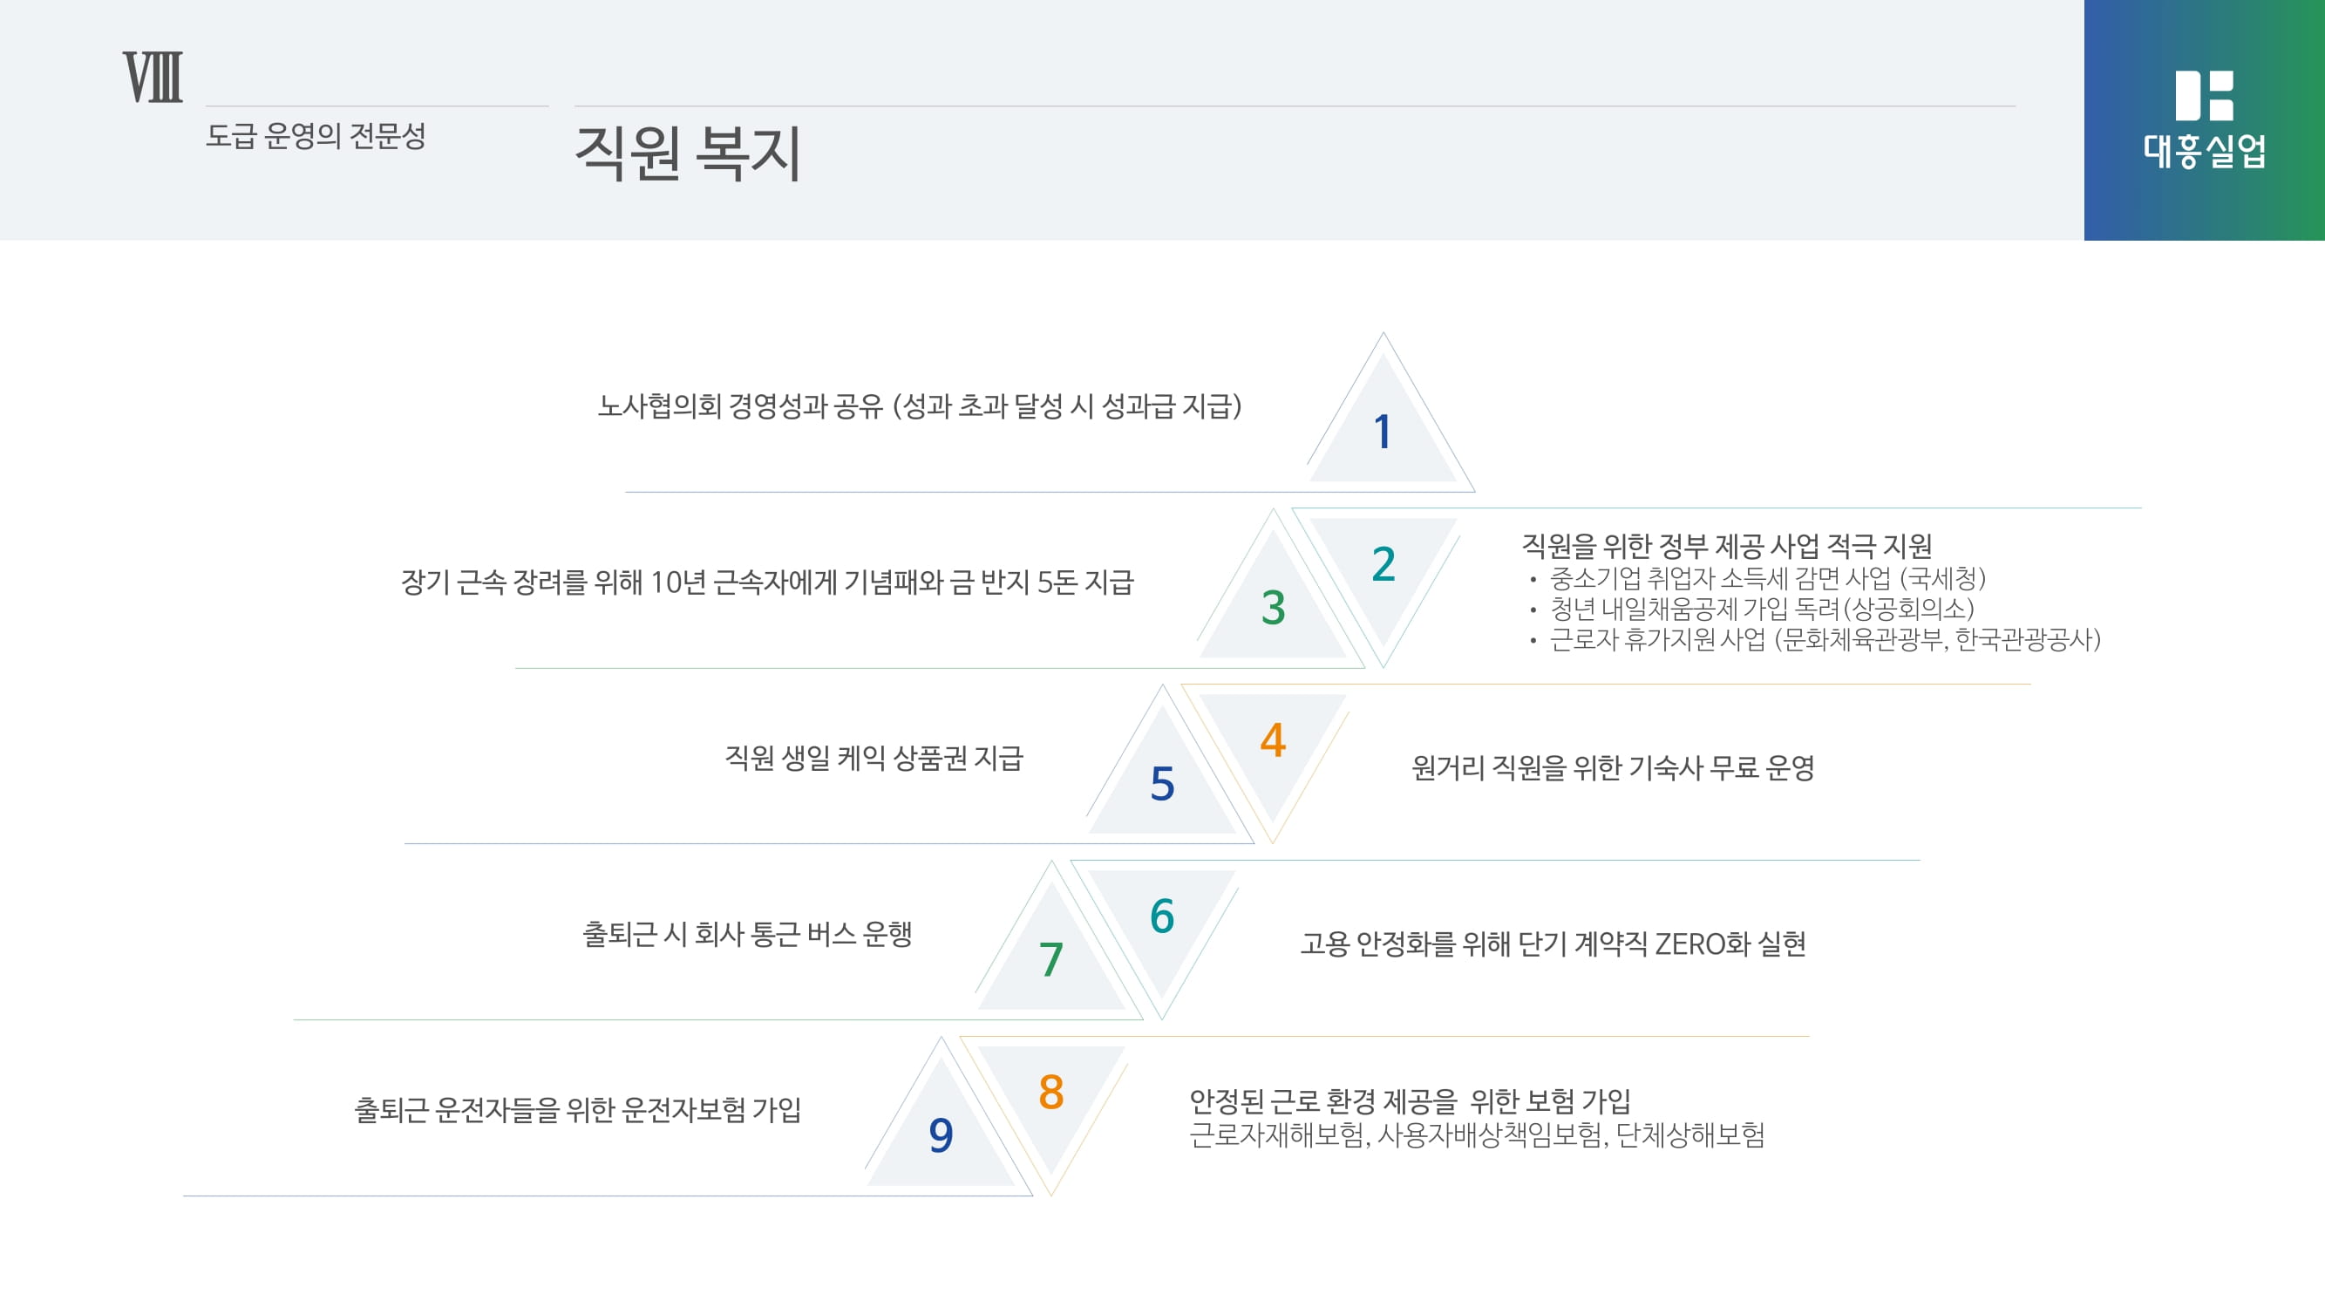Select the green triangle number 7
The image size is (2325, 1308).
[1051, 959]
